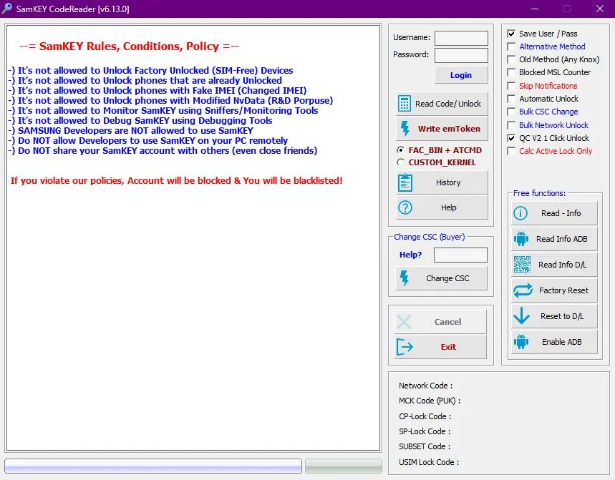Click the USIM Lock Code label
Screen dimensions: 615x480
[x=429, y=462]
